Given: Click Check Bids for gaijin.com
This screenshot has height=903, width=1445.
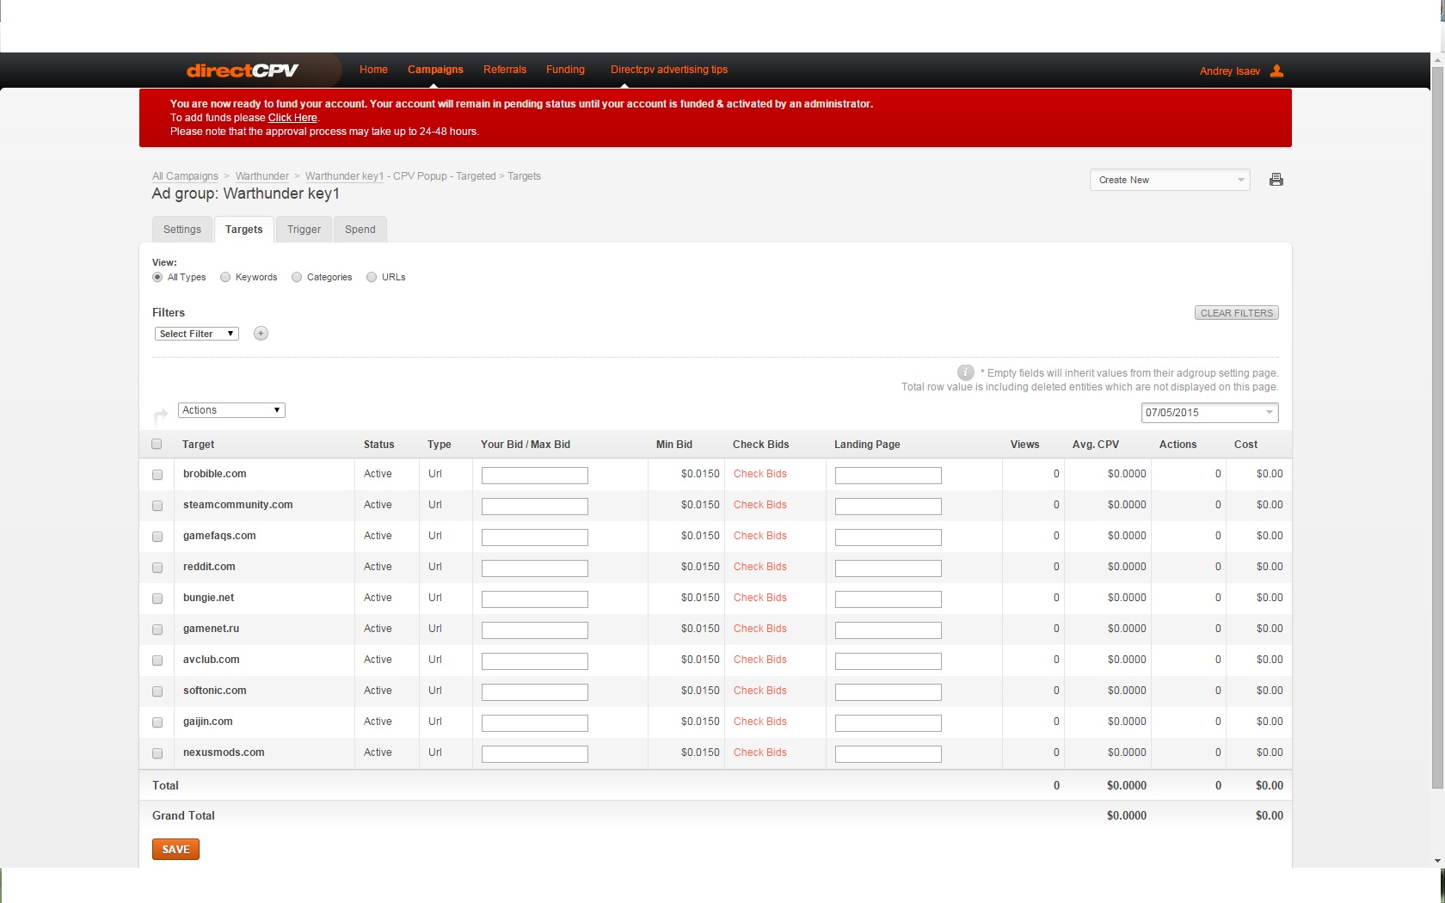Looking at the screenshot, I should tap(759, 722).
